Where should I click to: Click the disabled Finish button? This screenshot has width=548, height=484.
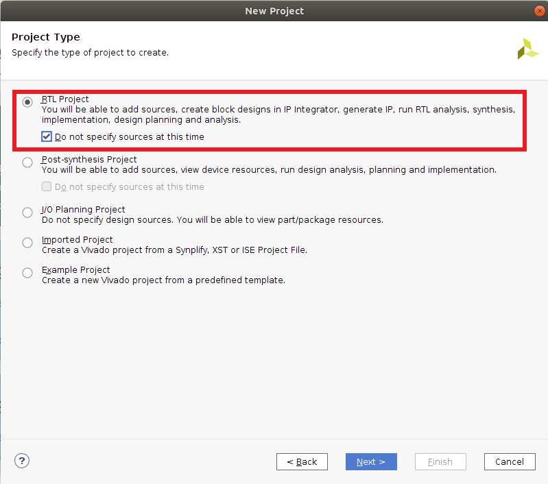440,461
